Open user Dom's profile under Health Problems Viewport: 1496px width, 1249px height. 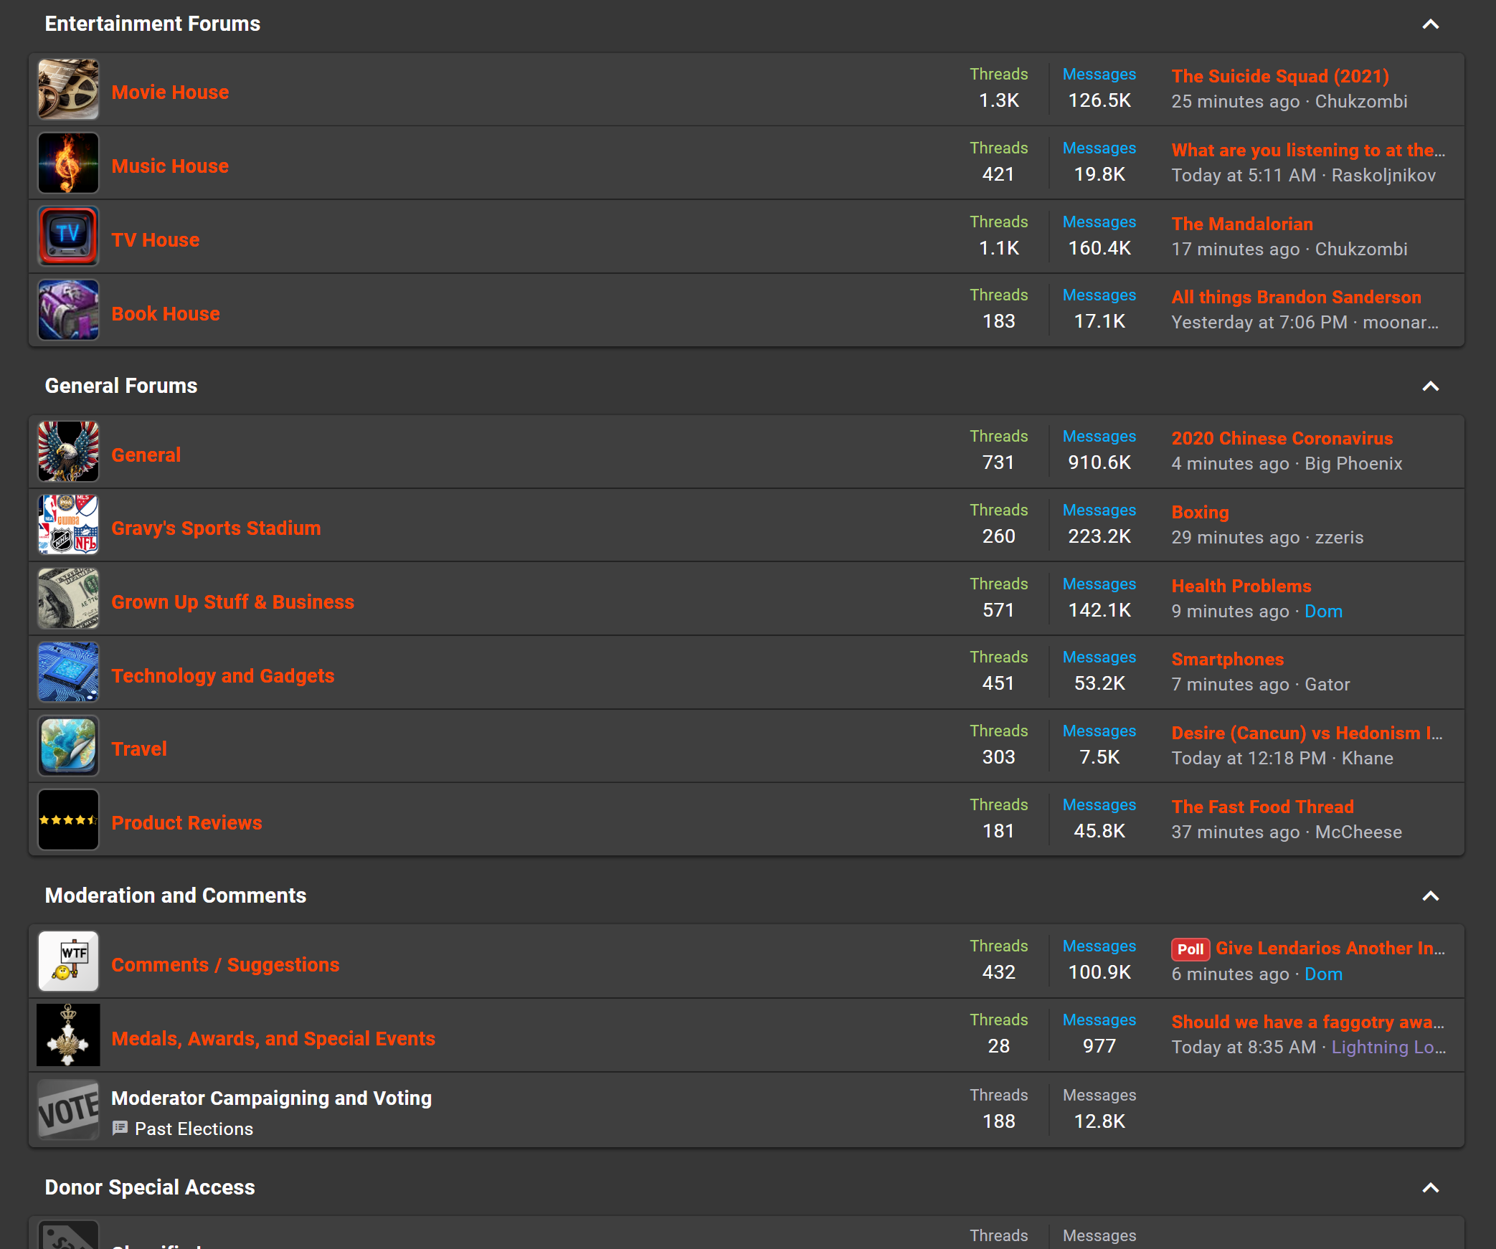tap(1322, 612)
